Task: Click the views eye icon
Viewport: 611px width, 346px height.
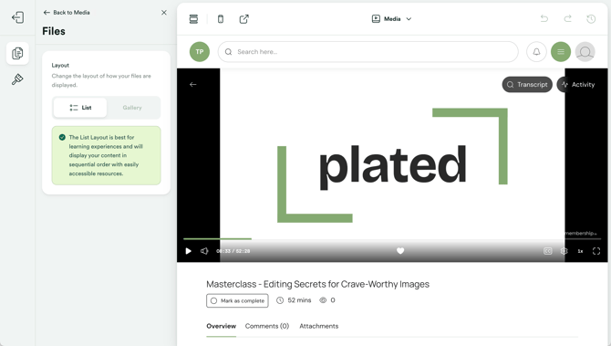Action: 323,300
